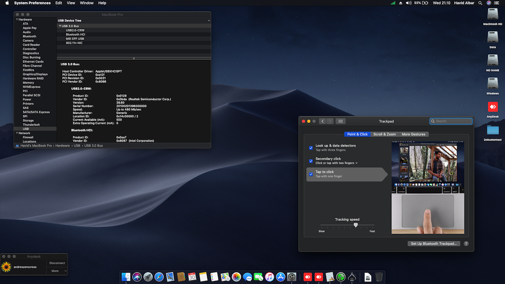Adjust the Tracking speed slider
This screenshot has height=284, width=505.
[356, 225]
